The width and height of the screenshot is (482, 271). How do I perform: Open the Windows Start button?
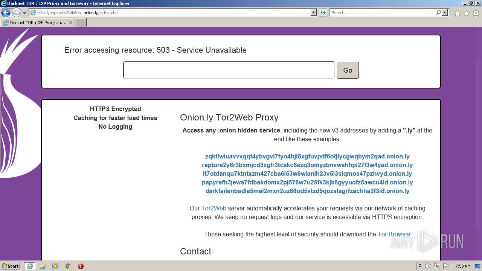click(x=11, y=266)
